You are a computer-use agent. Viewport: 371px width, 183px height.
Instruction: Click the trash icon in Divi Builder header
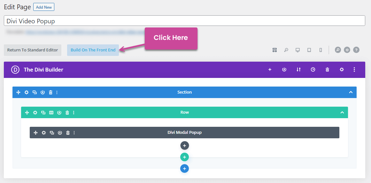(328, 70)
